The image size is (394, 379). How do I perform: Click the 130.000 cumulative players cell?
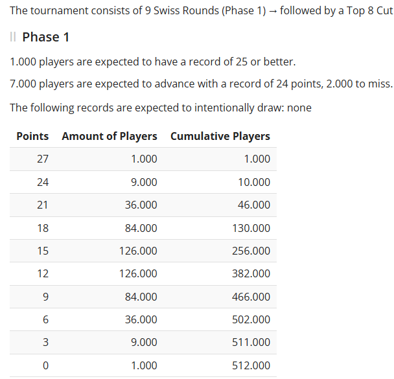(x=251, y=228)
